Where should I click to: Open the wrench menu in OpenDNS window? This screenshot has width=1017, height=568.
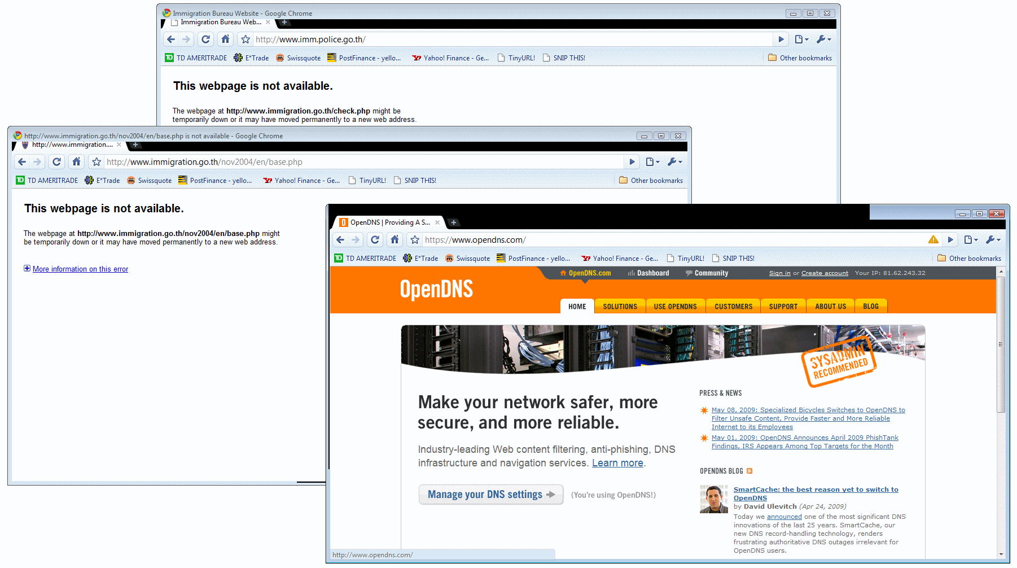993,240
